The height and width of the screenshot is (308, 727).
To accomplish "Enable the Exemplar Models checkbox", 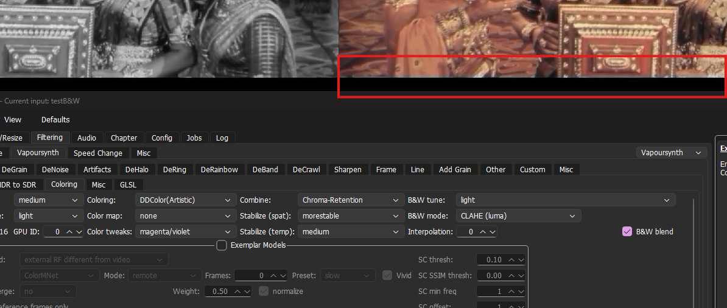I will pyautogui.click(x=222, y=245).
